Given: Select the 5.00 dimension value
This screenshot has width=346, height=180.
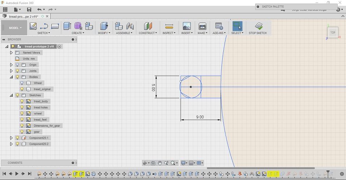Looking at the screenshot, I should tap(153, 87).
